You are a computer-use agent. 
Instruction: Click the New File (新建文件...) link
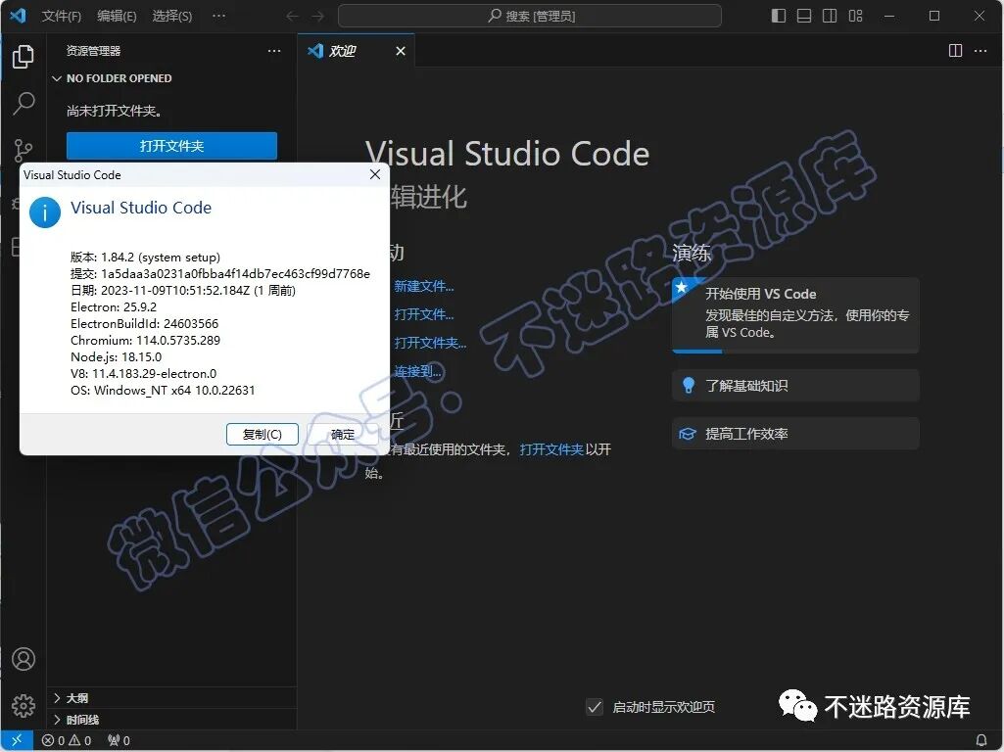(424, 286)
